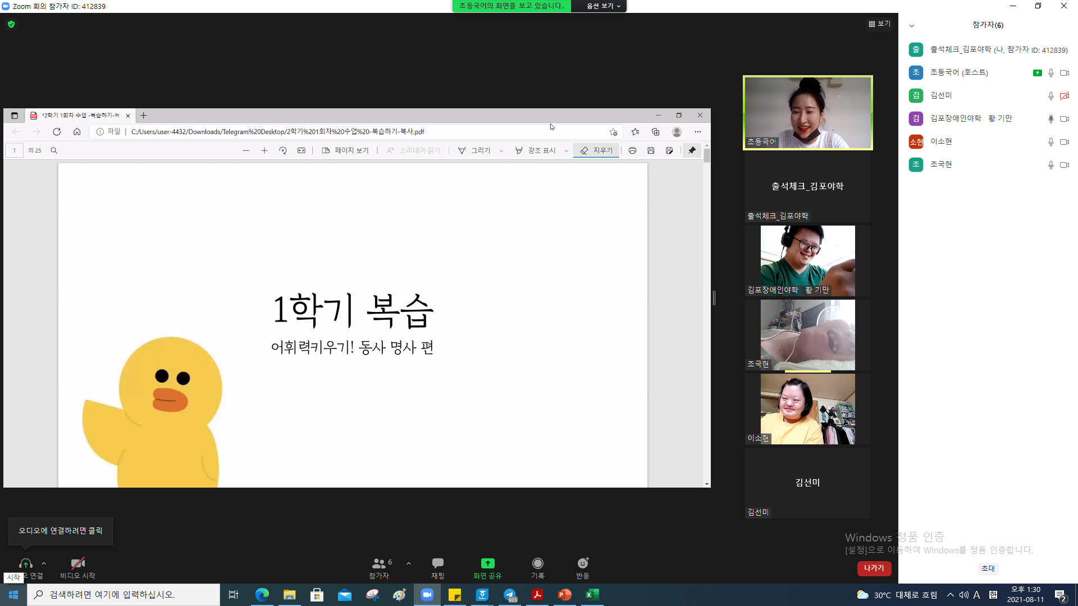Open the Windows notification center

pyautogui.click(x=1060, y=595)
